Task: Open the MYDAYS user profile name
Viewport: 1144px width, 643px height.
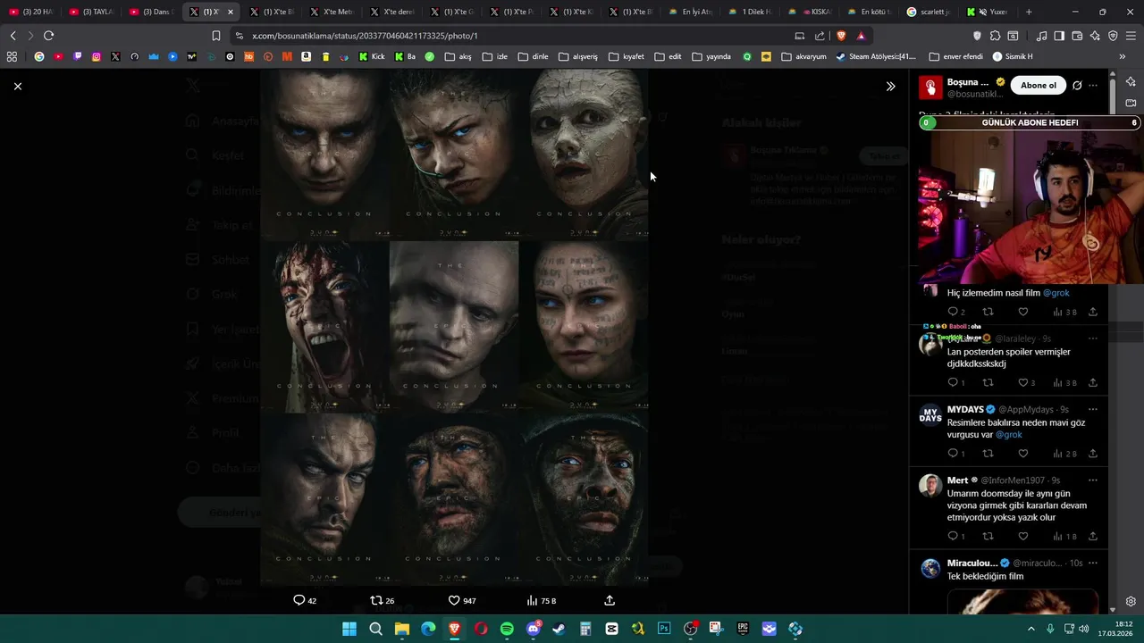Action: click(965, 410)
